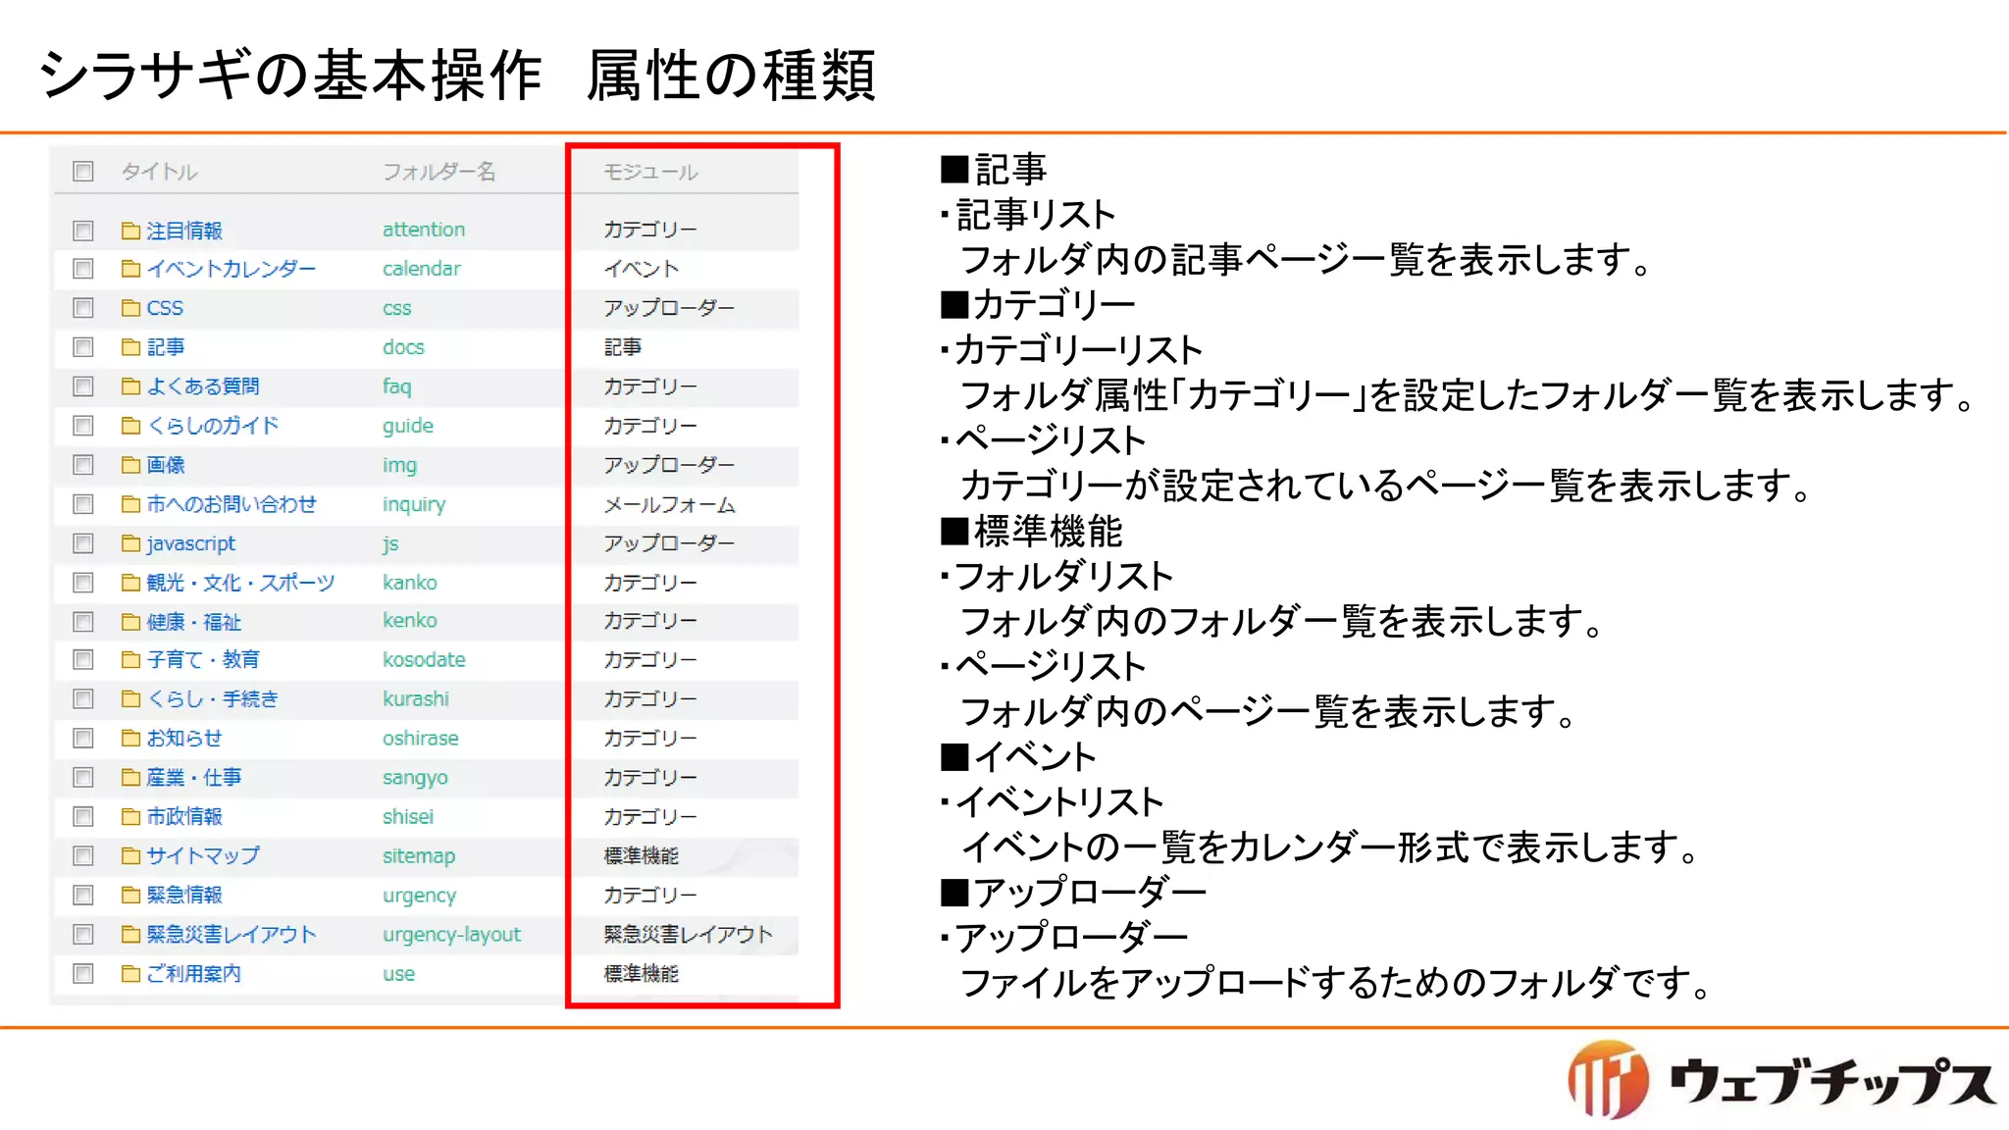Click the お知らせ folder title

click(184, 739)
